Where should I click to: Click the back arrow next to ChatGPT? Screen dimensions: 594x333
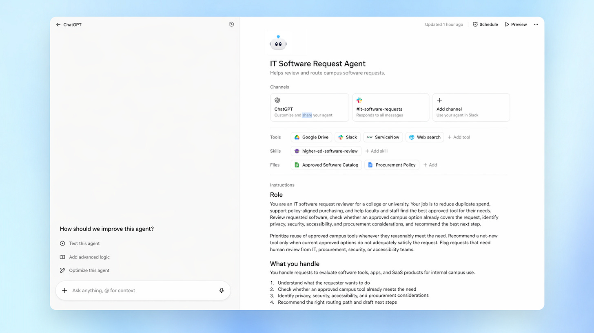point(58,24)
